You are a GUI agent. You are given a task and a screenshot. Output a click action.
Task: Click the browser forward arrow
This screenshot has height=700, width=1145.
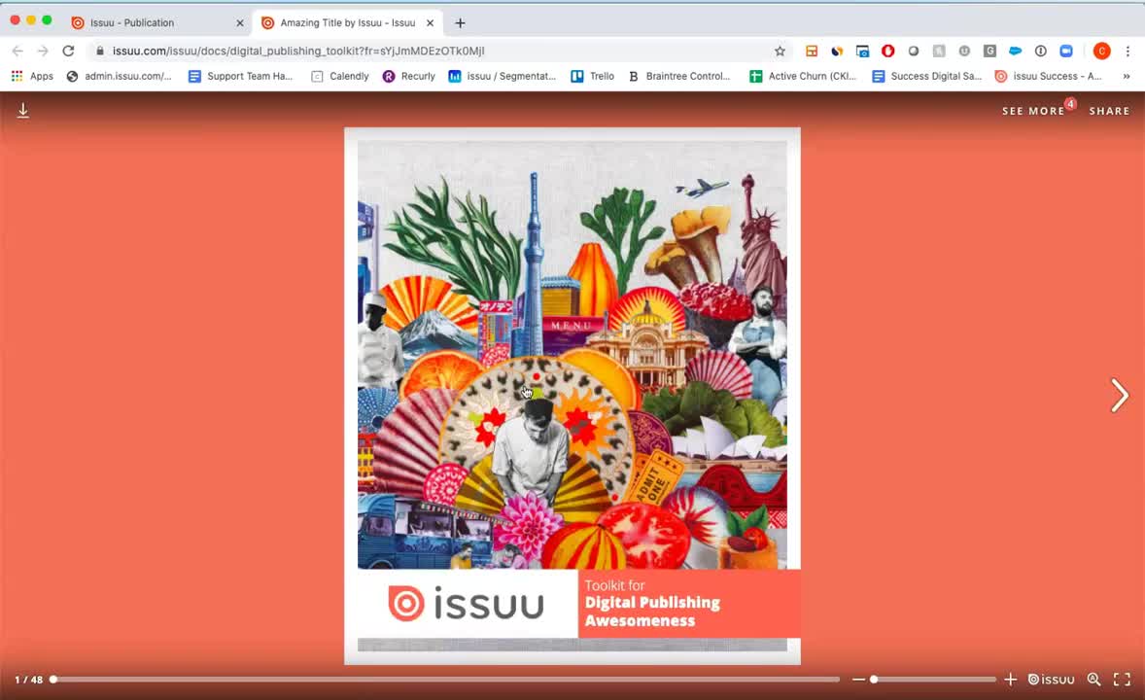tap(43, 52)
